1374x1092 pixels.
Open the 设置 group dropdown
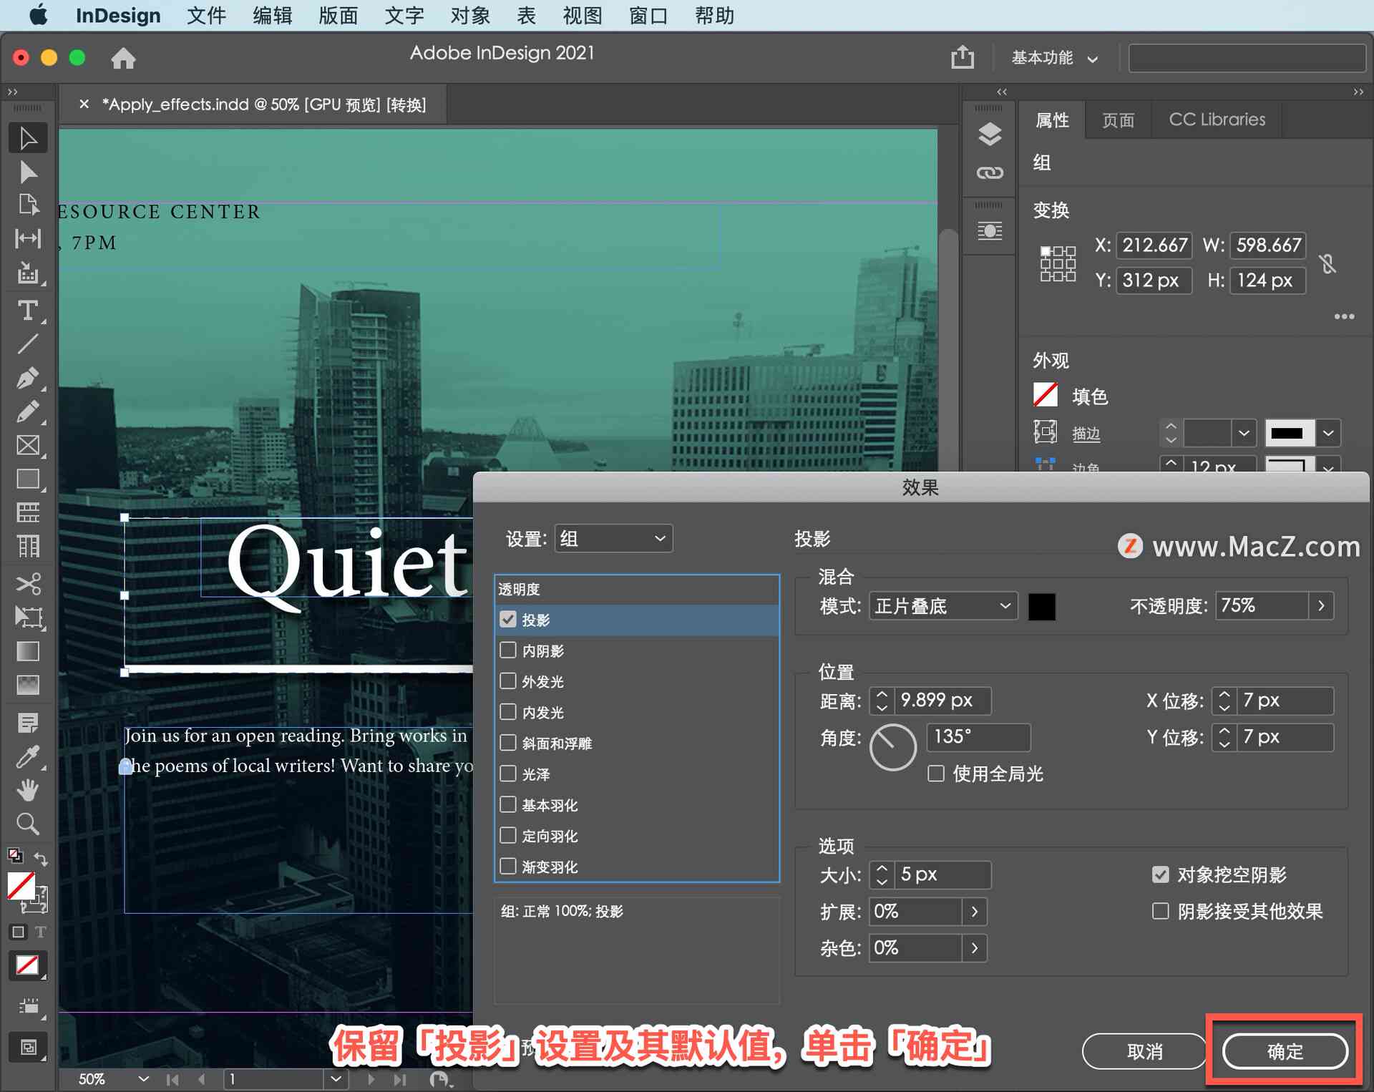coord(613,538)
